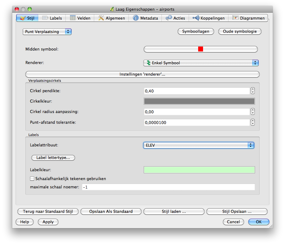This screenshot has height=245, width=285.
Task: Open the Labelattribuut ELEV dropdown
Action: coord(199,145)
